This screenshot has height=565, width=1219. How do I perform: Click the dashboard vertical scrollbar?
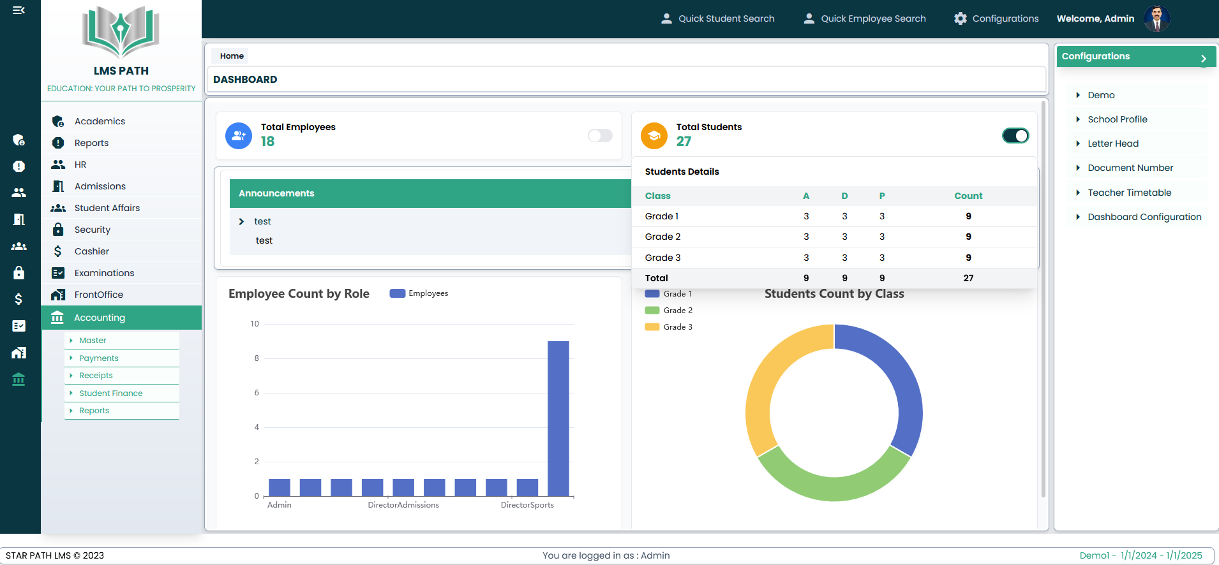[1043, 298]
